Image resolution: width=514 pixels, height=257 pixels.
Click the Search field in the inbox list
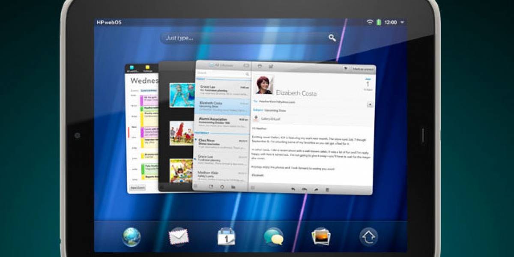(x=223, y=74)
